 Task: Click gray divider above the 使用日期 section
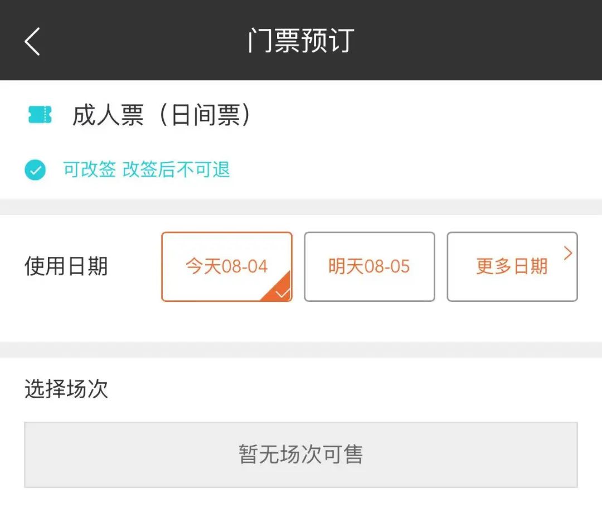coord(301,207)
